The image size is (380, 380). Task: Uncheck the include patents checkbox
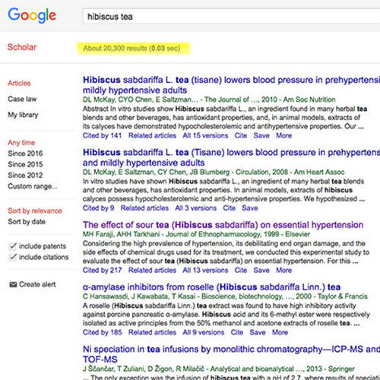pos(12,246)
